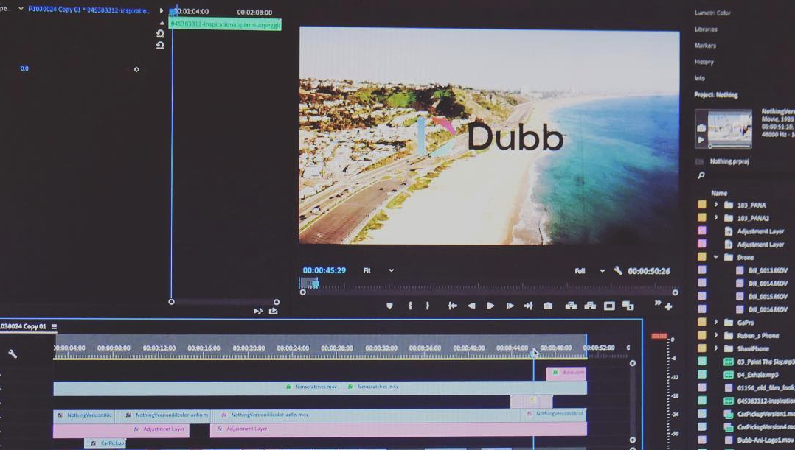Image resolution: width=795 pixels, height=450 pixels.
Task: Click the 00:00:50:26 duration timecode
Action: click(x=649, y=271)
